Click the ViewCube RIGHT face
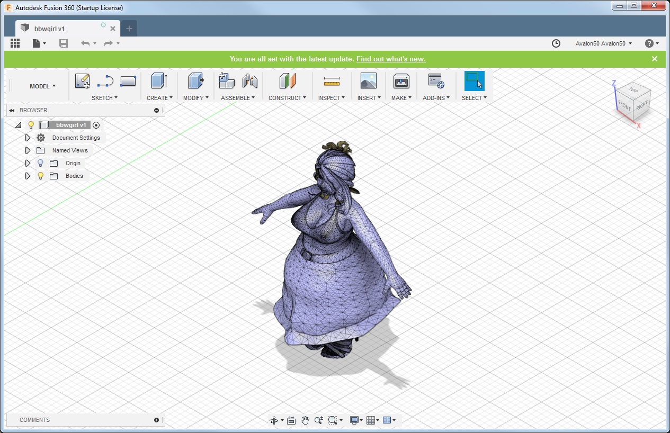670x433 pixels. coord(642,105)
